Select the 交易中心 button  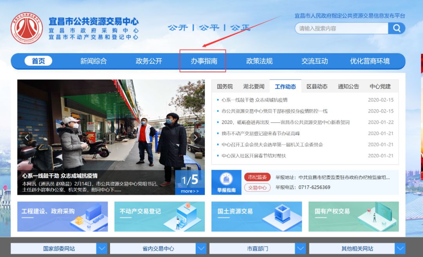257,187
